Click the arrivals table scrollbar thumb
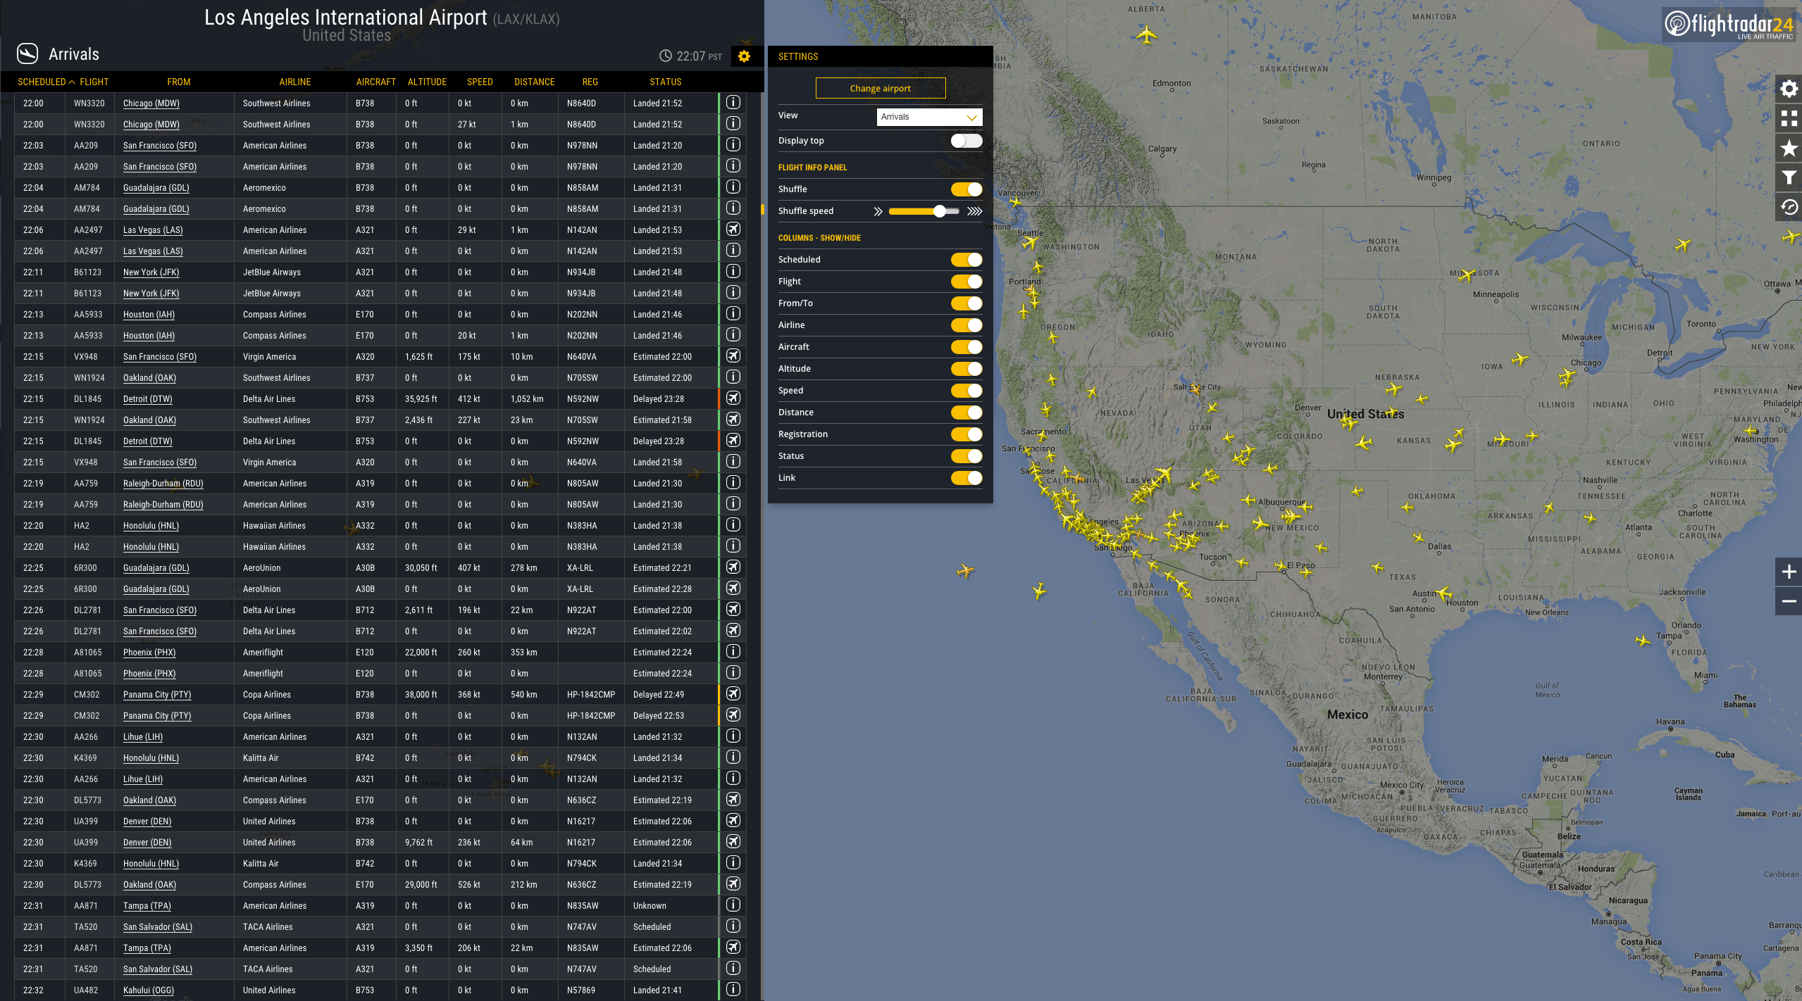 click(762, 209)
